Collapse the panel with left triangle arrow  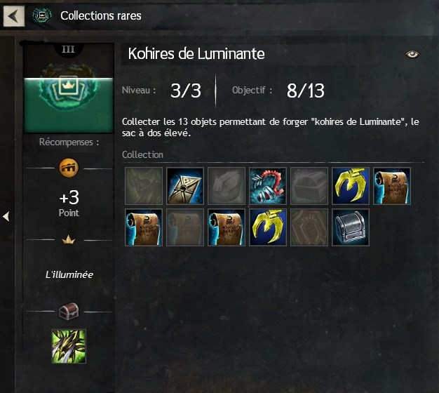[x=6, y=216]
